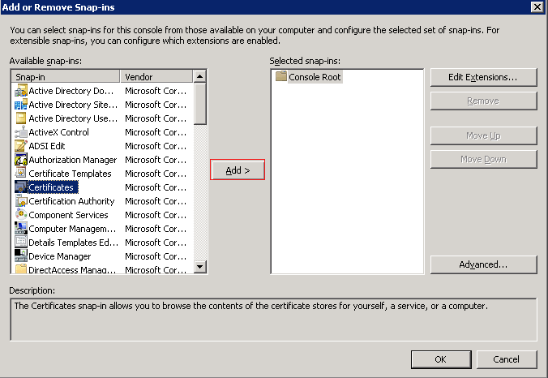Click the Certification Authority icon
The image size is (548, 378).
[21, 200]
